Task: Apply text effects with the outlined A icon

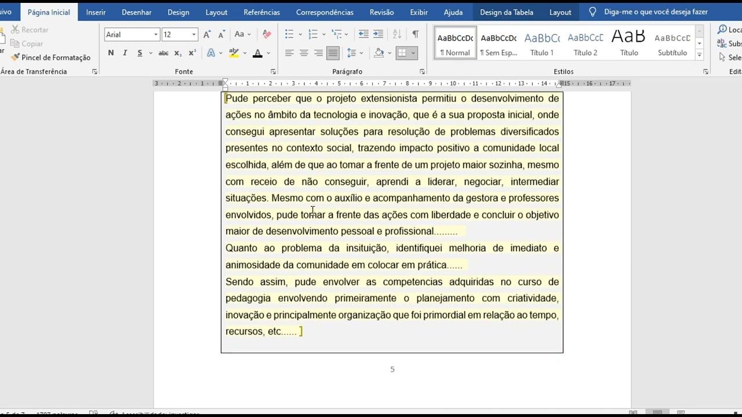Action: (x=211, y=53)
